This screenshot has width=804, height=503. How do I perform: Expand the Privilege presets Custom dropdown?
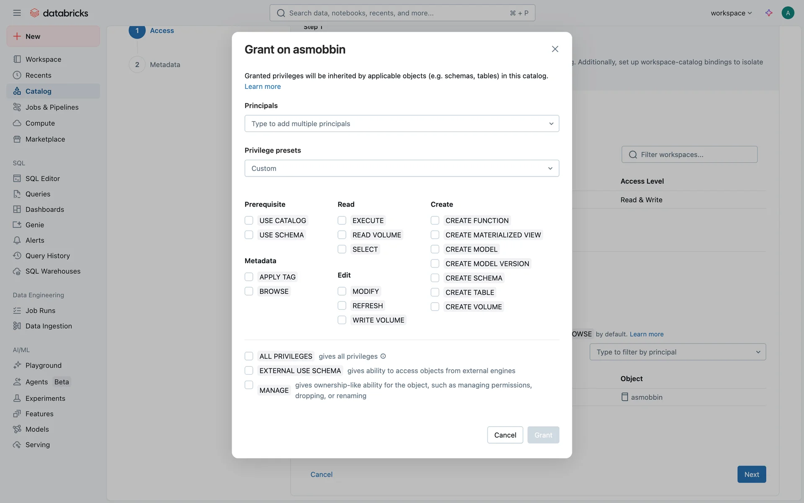click(402, 168)
